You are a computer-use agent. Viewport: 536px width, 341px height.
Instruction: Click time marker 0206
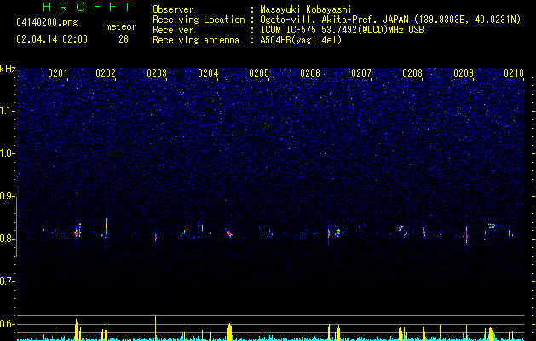coord(310,73)
